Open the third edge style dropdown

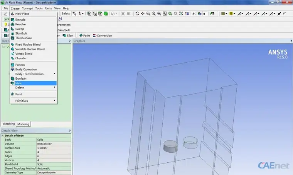[x=256, y=13]
